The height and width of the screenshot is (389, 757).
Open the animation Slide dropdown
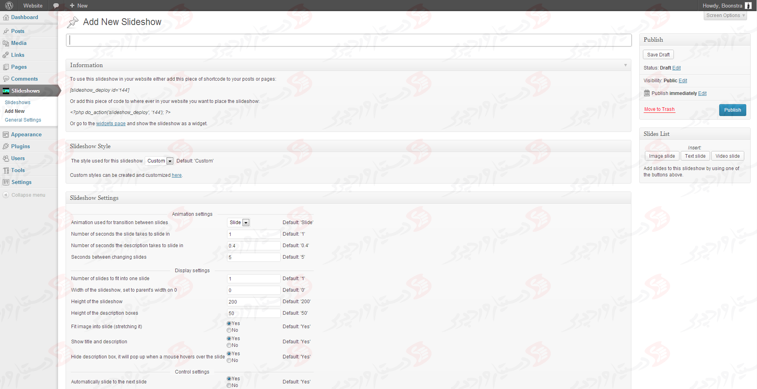(239, 223)
